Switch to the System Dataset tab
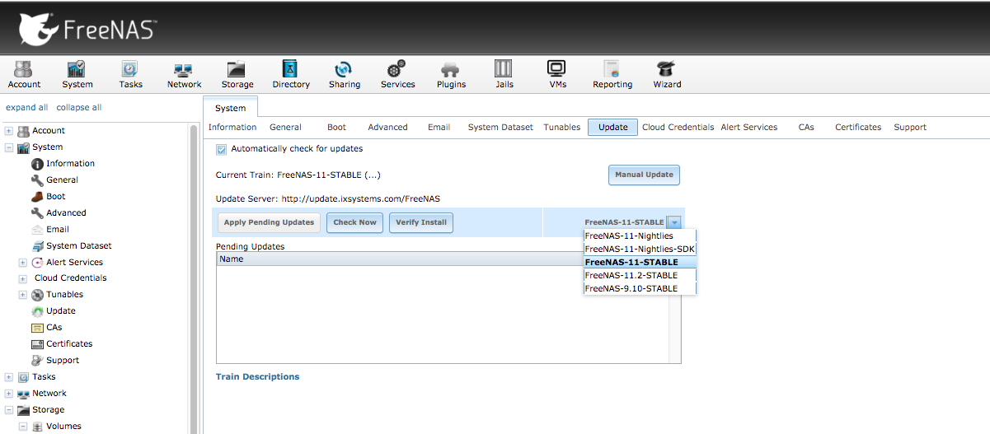The width and height of the screenshot is (990, 434). 500,127
